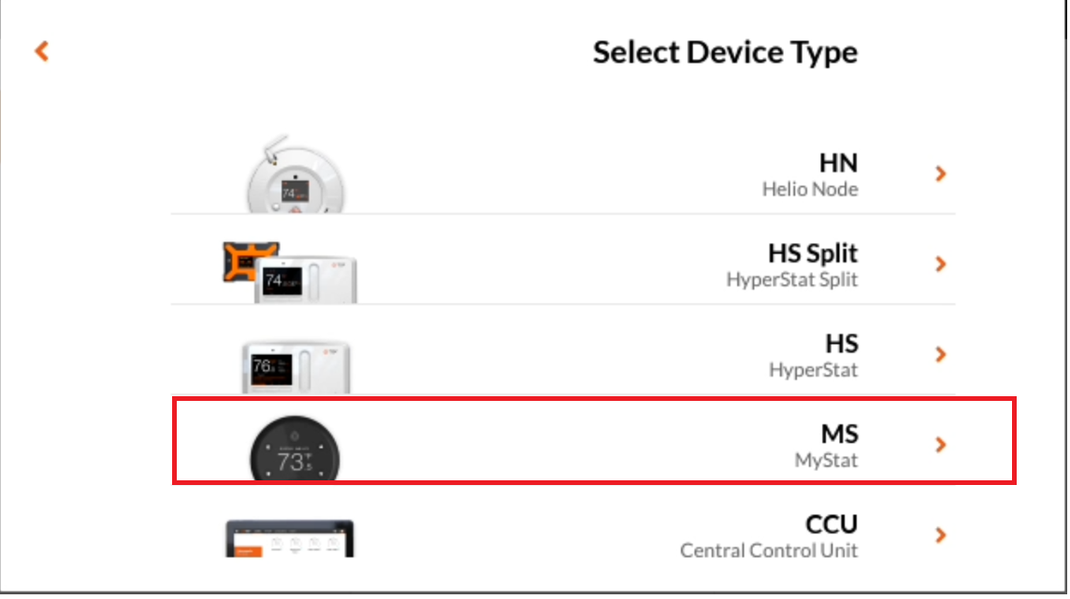Viewport: 1070px width, 599px height.
Task: Select the Helio Node device image
Action: coord(295,175)
